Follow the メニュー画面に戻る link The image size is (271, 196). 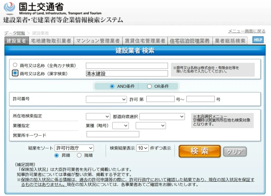click(246, 31)
